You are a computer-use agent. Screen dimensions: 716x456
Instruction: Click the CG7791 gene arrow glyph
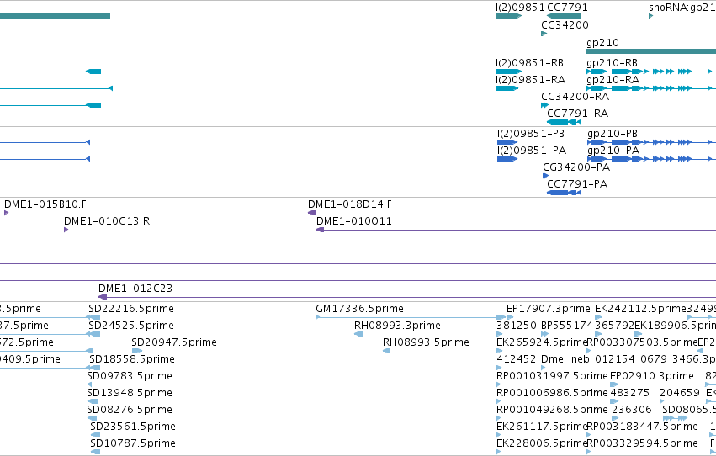point(564,16)
